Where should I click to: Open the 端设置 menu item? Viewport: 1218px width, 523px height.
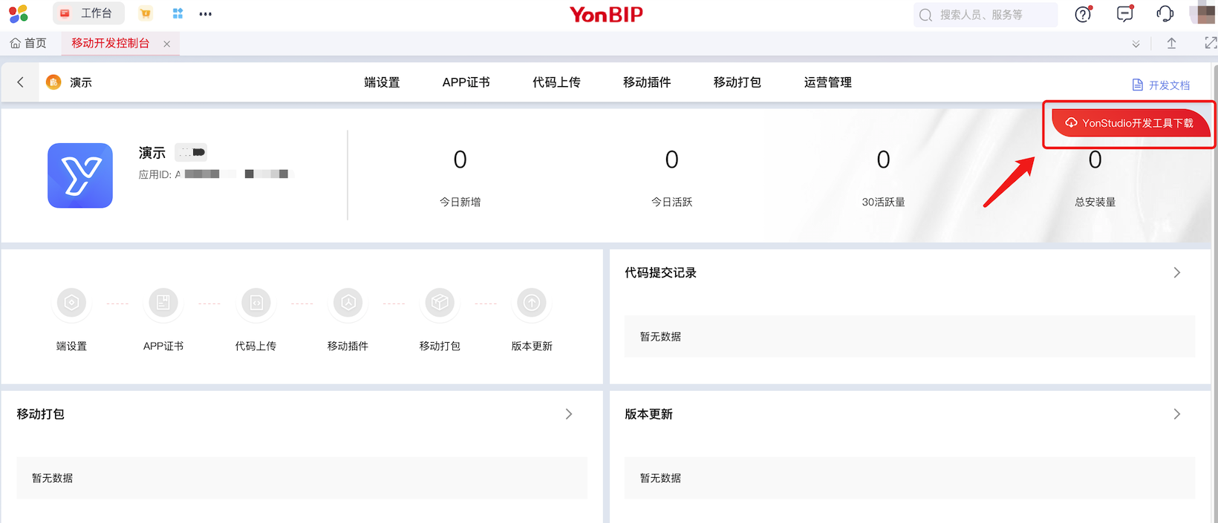click(x=382, y=82)
